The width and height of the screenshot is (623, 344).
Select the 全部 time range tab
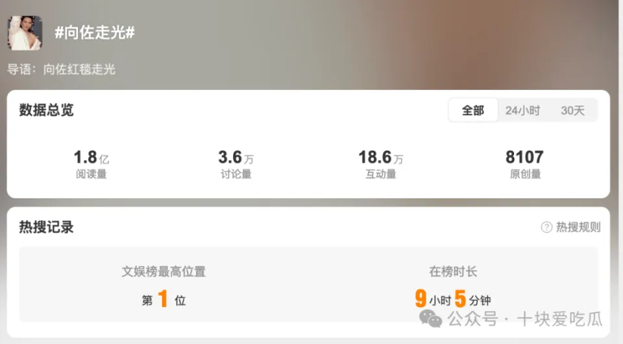tap(473, 110)
